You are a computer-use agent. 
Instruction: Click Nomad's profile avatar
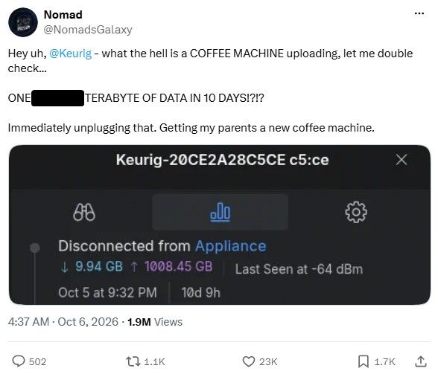(23, 22)
